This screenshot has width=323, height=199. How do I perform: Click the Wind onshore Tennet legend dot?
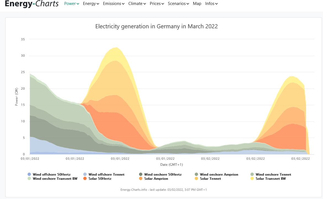pyautogui.click(x=252, y=175)
